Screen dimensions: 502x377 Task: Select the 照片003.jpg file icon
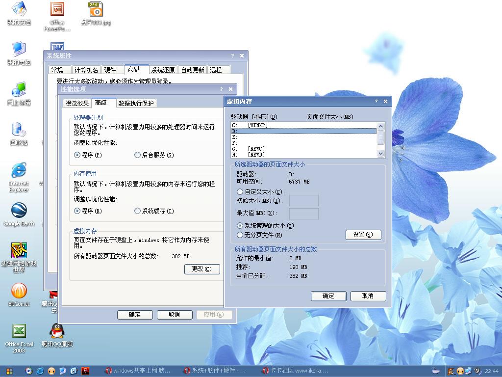click(x=96, y=13)
